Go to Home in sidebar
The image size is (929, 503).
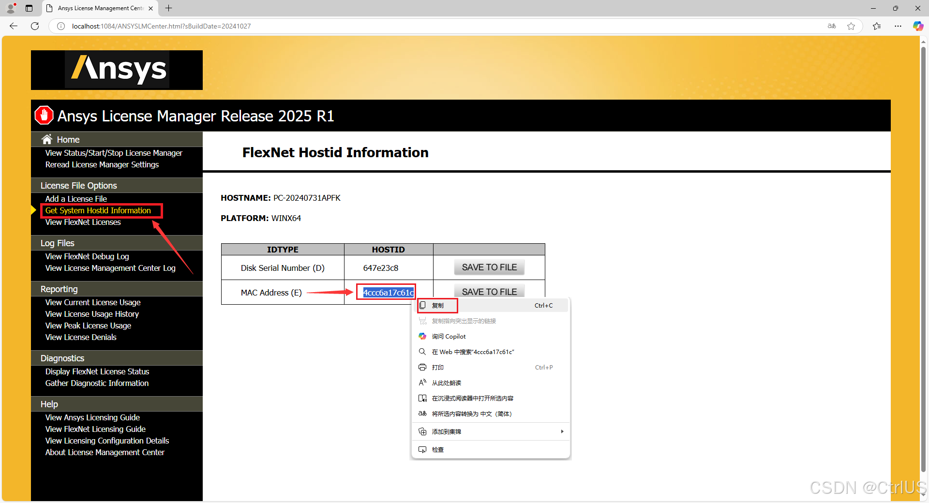(x=68, y=139)
